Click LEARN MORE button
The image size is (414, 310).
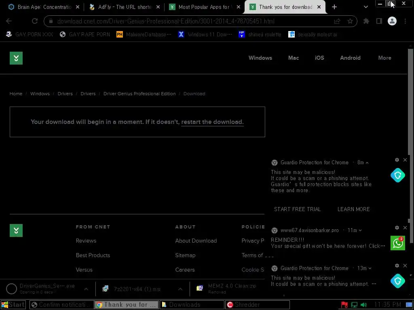click(x=353, y=209)
